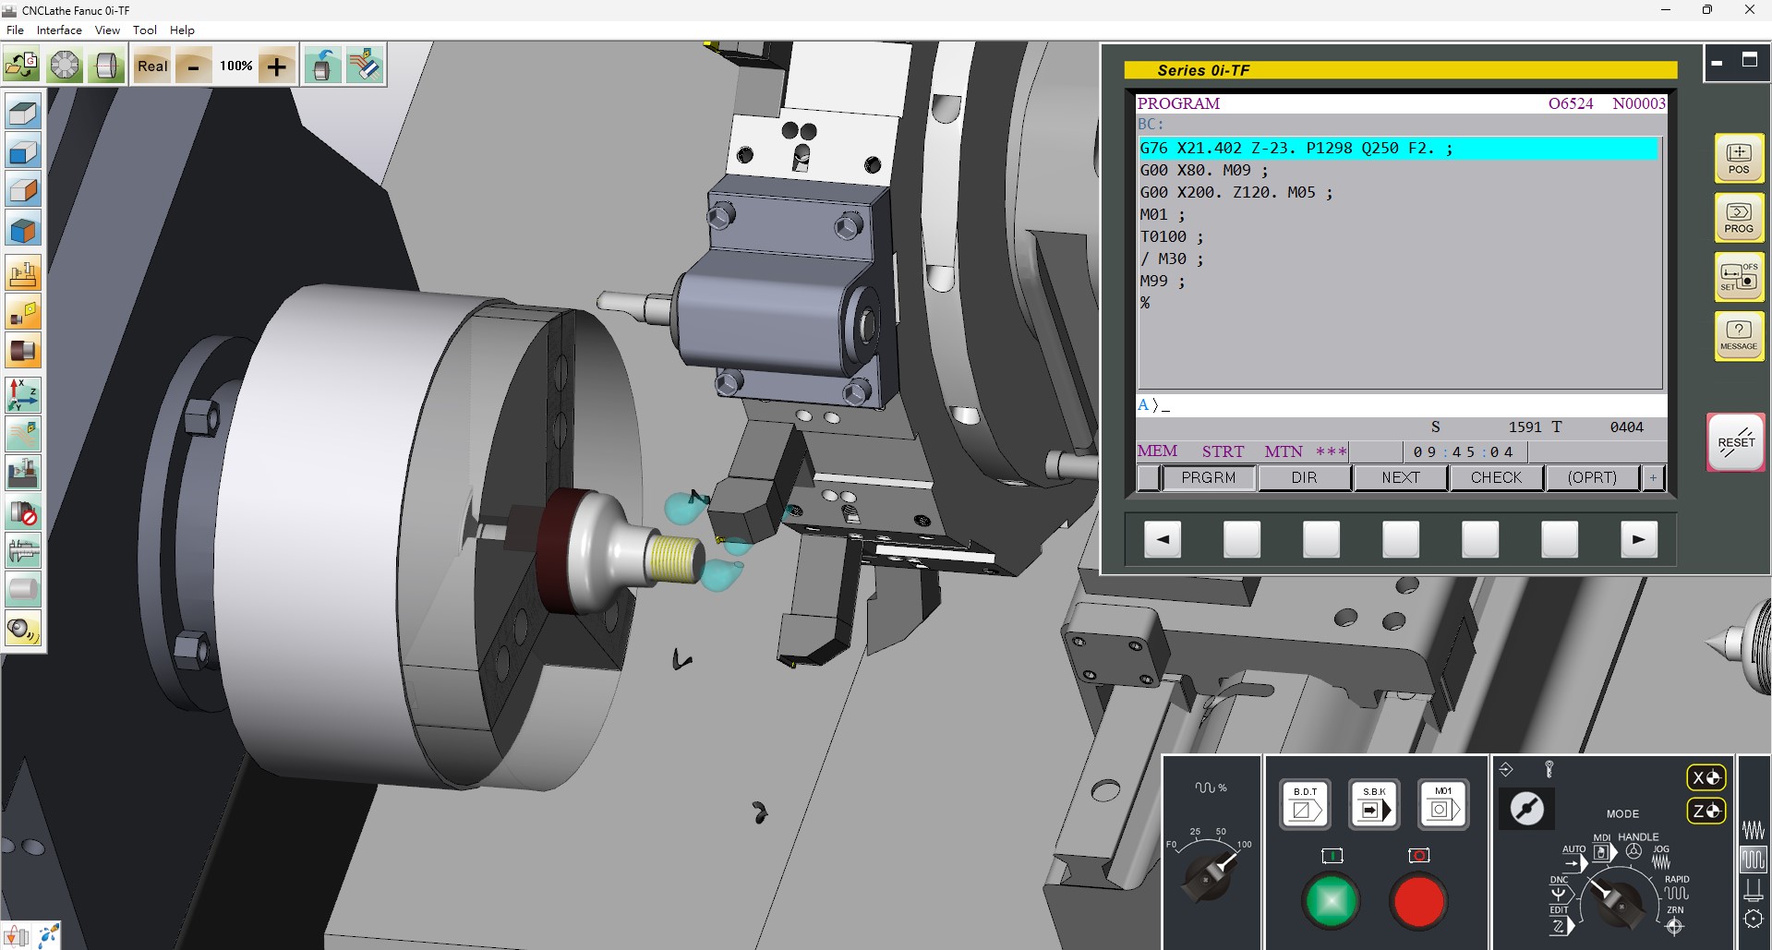The image size is (1772, 950).
Task: Click the clear tool path icon
Action: coord(365,66)
